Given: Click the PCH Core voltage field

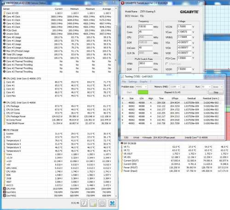Looking at the screenshot, I should (184, 58).
